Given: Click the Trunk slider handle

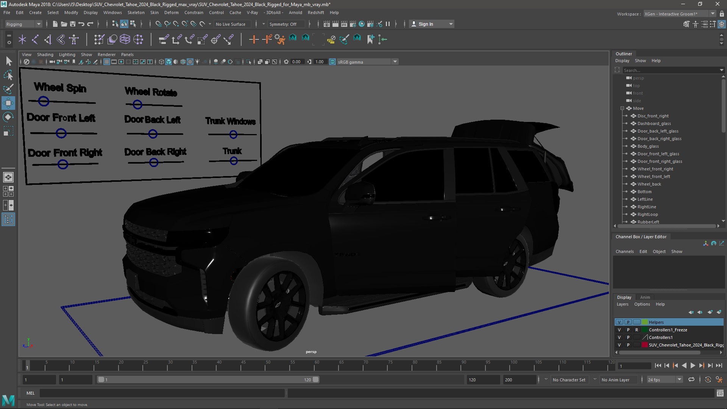Looking at the screenshot, I should pos(234,161).
